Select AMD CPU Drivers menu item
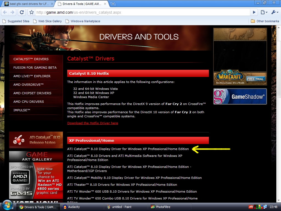281x211 pixels. [x=36, y=102]
